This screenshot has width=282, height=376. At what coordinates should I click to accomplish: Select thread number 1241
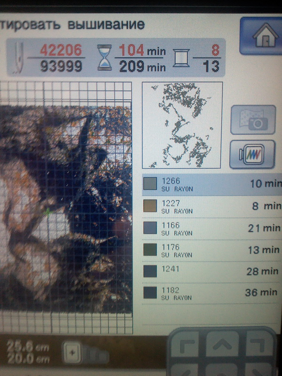coord(170,269)
